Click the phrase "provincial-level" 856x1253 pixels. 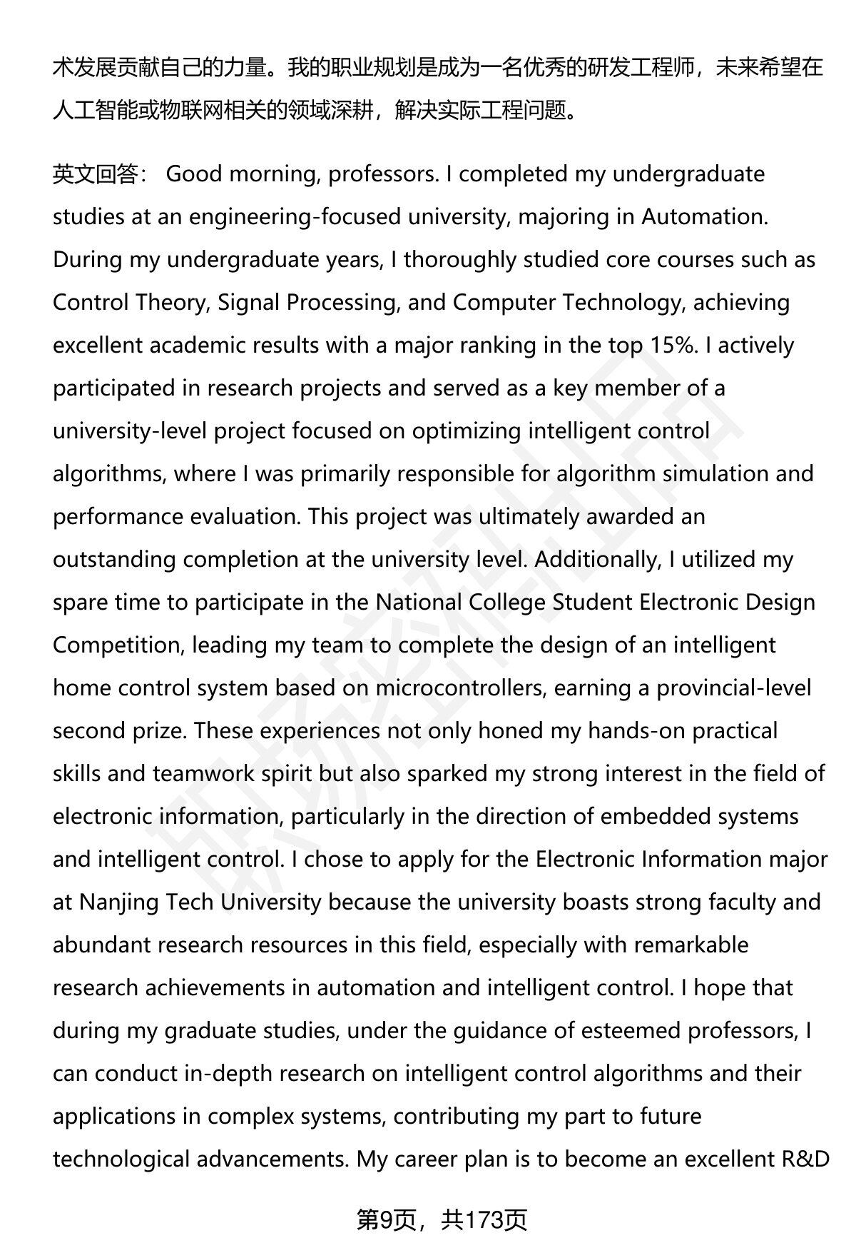734,688
